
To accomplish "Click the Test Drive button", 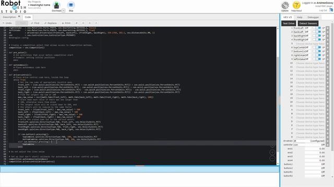I will click(x=289, y=23).
